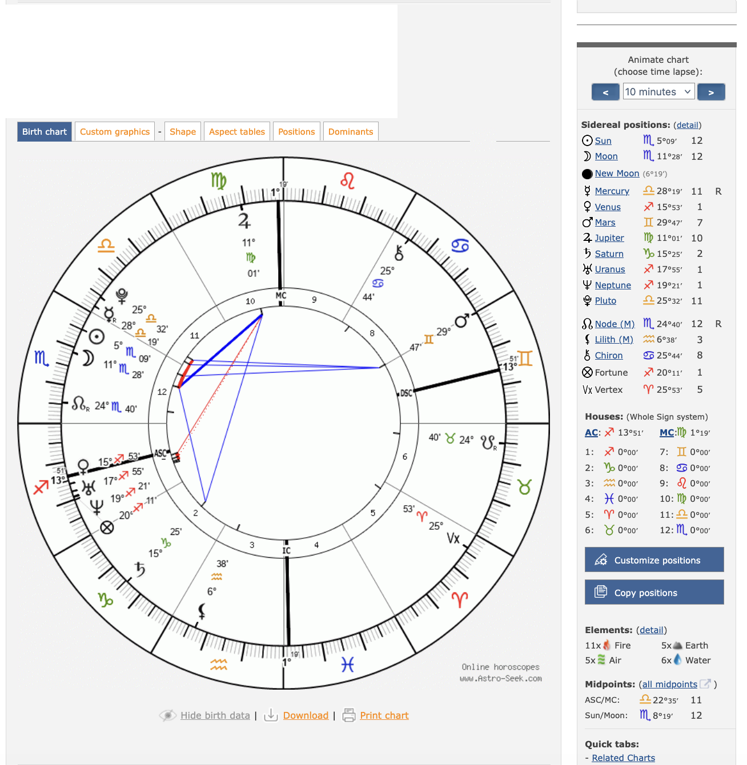Open the Related Charts link
Image resolution: width=747 pixels, height=765 pixels.
(623, 758)
